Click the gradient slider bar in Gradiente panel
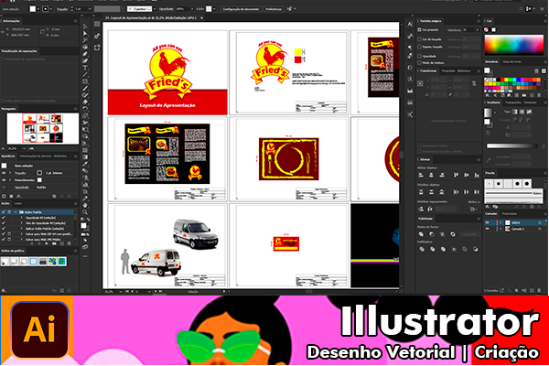Image resolution: width=549 pixels, height=366 pixels. [x=511, y=145]
